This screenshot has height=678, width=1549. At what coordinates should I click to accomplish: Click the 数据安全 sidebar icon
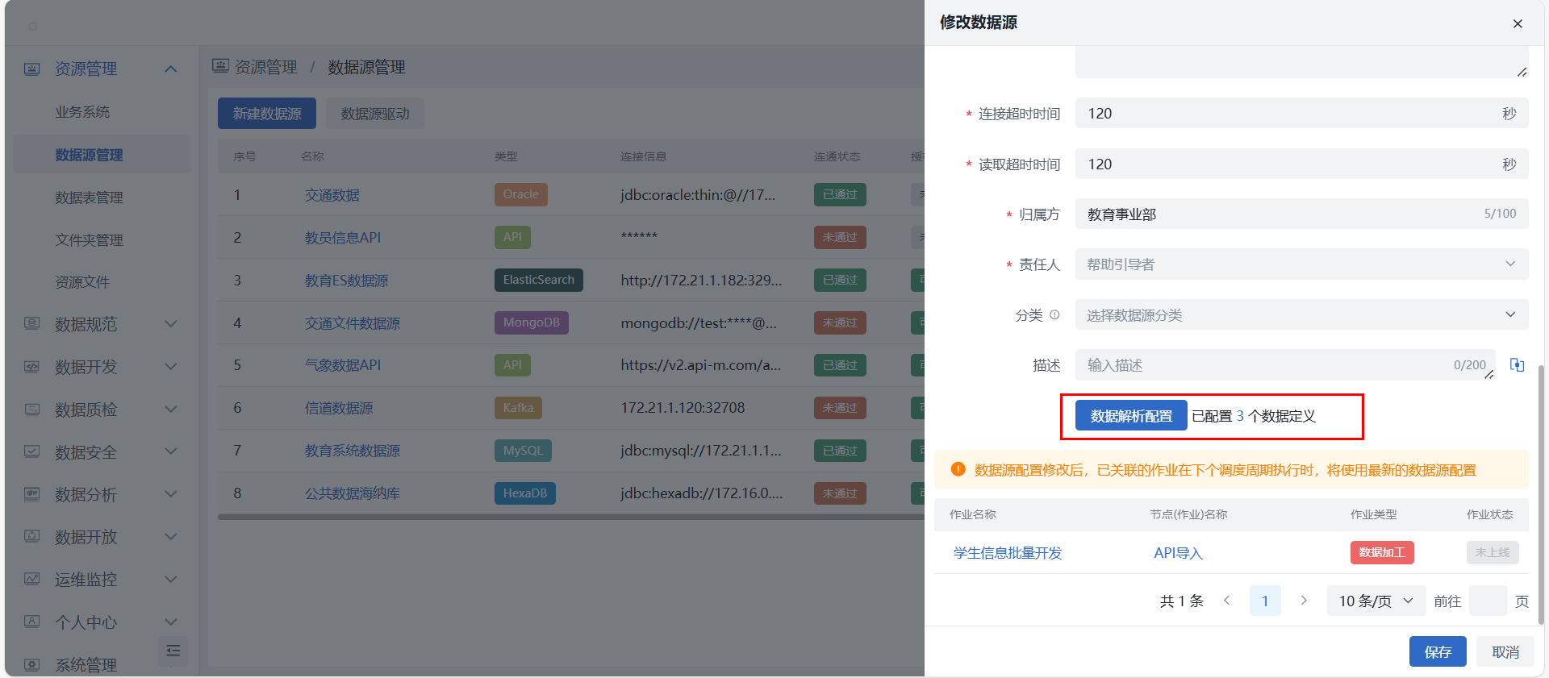[31, 451]
